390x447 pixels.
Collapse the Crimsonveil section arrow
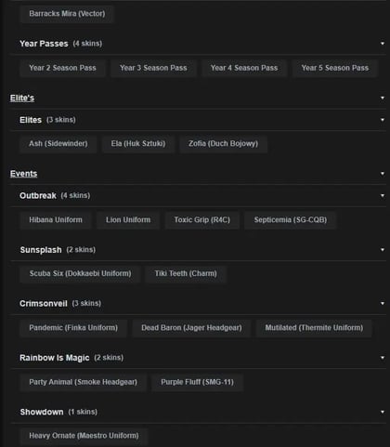[x=383, y=304]
